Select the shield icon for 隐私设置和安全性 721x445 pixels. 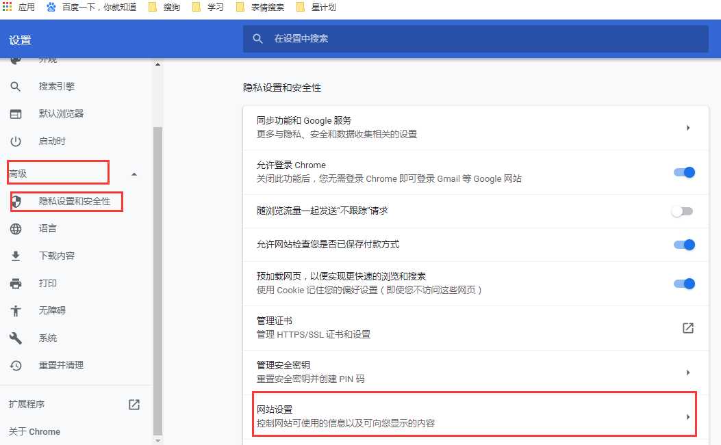click(16, 201)
